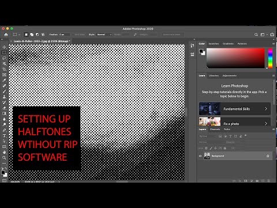Select the Horizontal Type tool

coord(4,136)
